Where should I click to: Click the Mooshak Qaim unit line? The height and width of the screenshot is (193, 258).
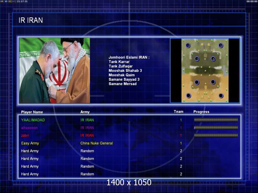point(122,75)
